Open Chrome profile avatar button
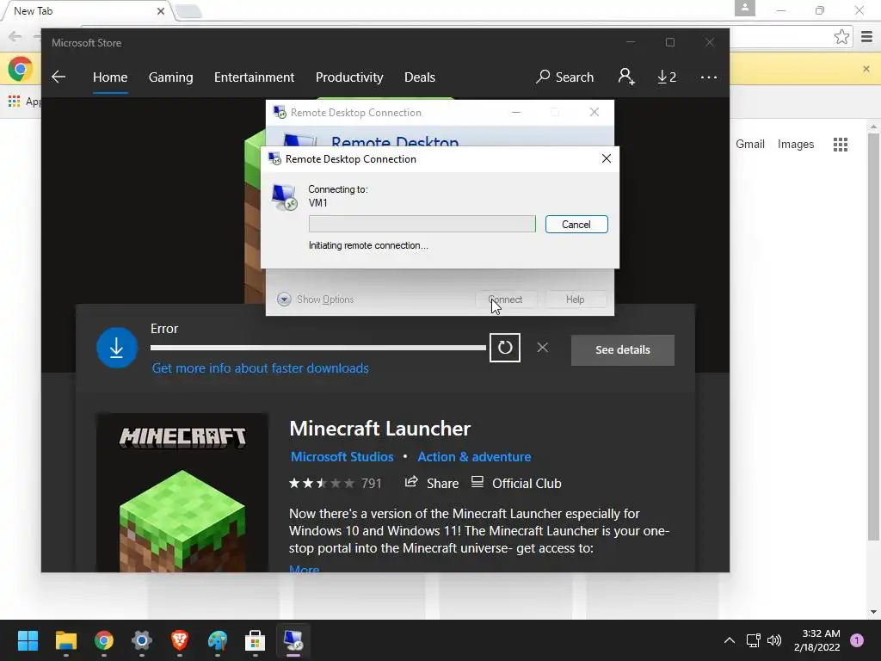This screenshot has height=661, width=881. pyautogui.click(x=744, y=9)
